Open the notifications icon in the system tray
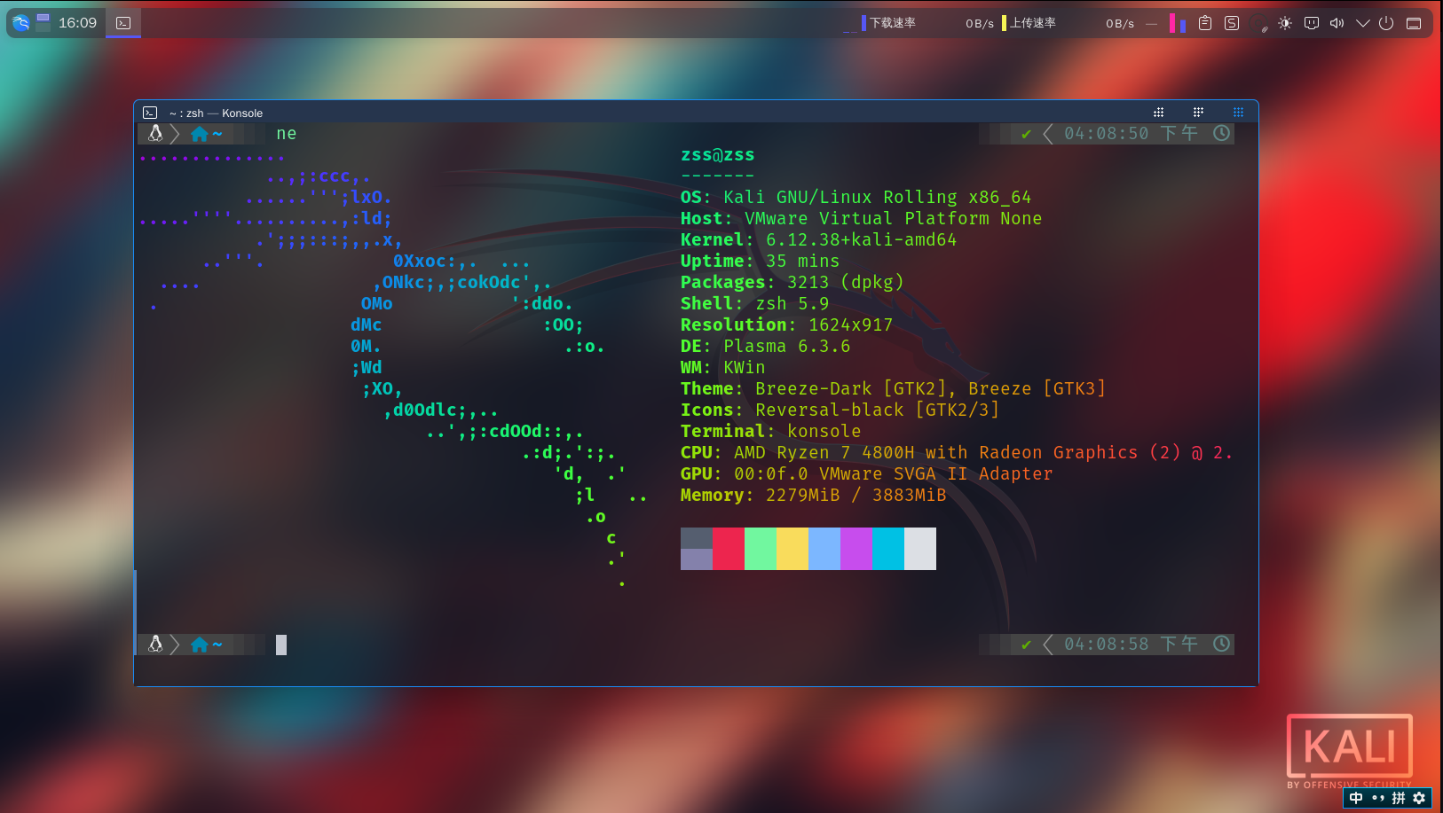The image size is (1443, 813). pyautogui.click(x=1311, y=23)
